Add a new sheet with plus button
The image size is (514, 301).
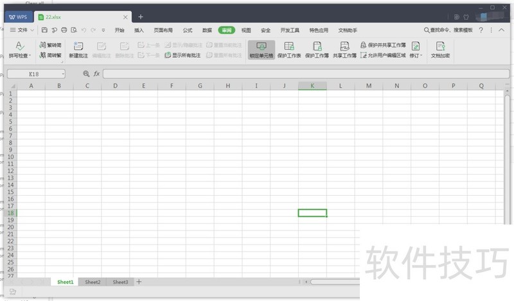pos(139,282)
